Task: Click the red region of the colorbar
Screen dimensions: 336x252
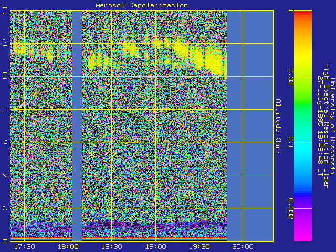Action: [x=303, y=13]
